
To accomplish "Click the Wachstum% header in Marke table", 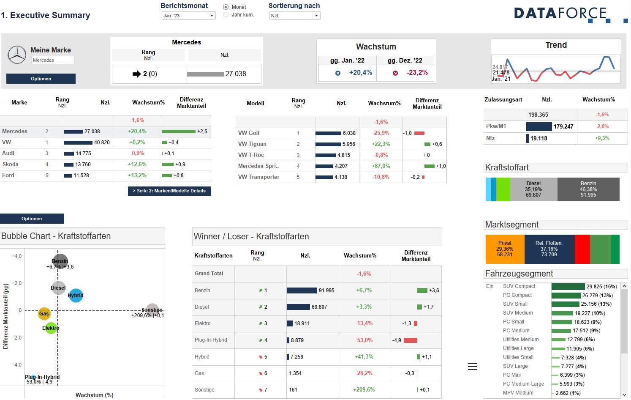I will coord(148,103).
